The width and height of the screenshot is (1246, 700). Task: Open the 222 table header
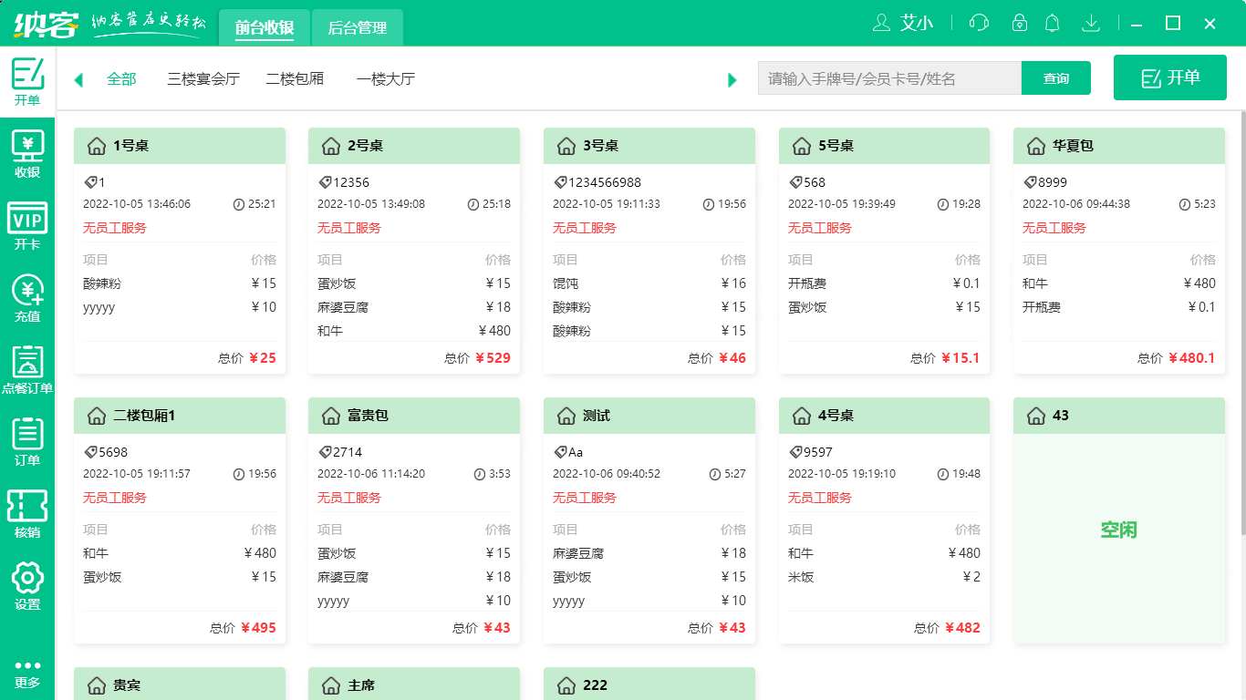click(x=649, y=684)
